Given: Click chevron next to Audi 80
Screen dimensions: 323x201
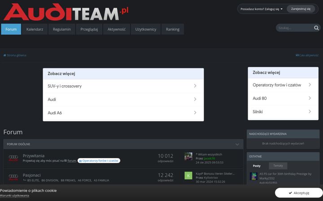Looking at the screenshot, I should click(310, 98).
